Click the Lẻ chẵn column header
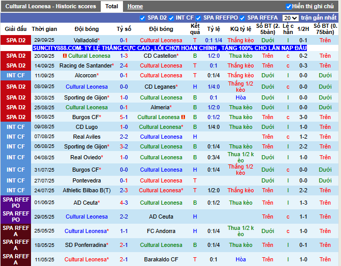Image resolution: width=341 pixels, height=266 pixels. pos(288,29)
